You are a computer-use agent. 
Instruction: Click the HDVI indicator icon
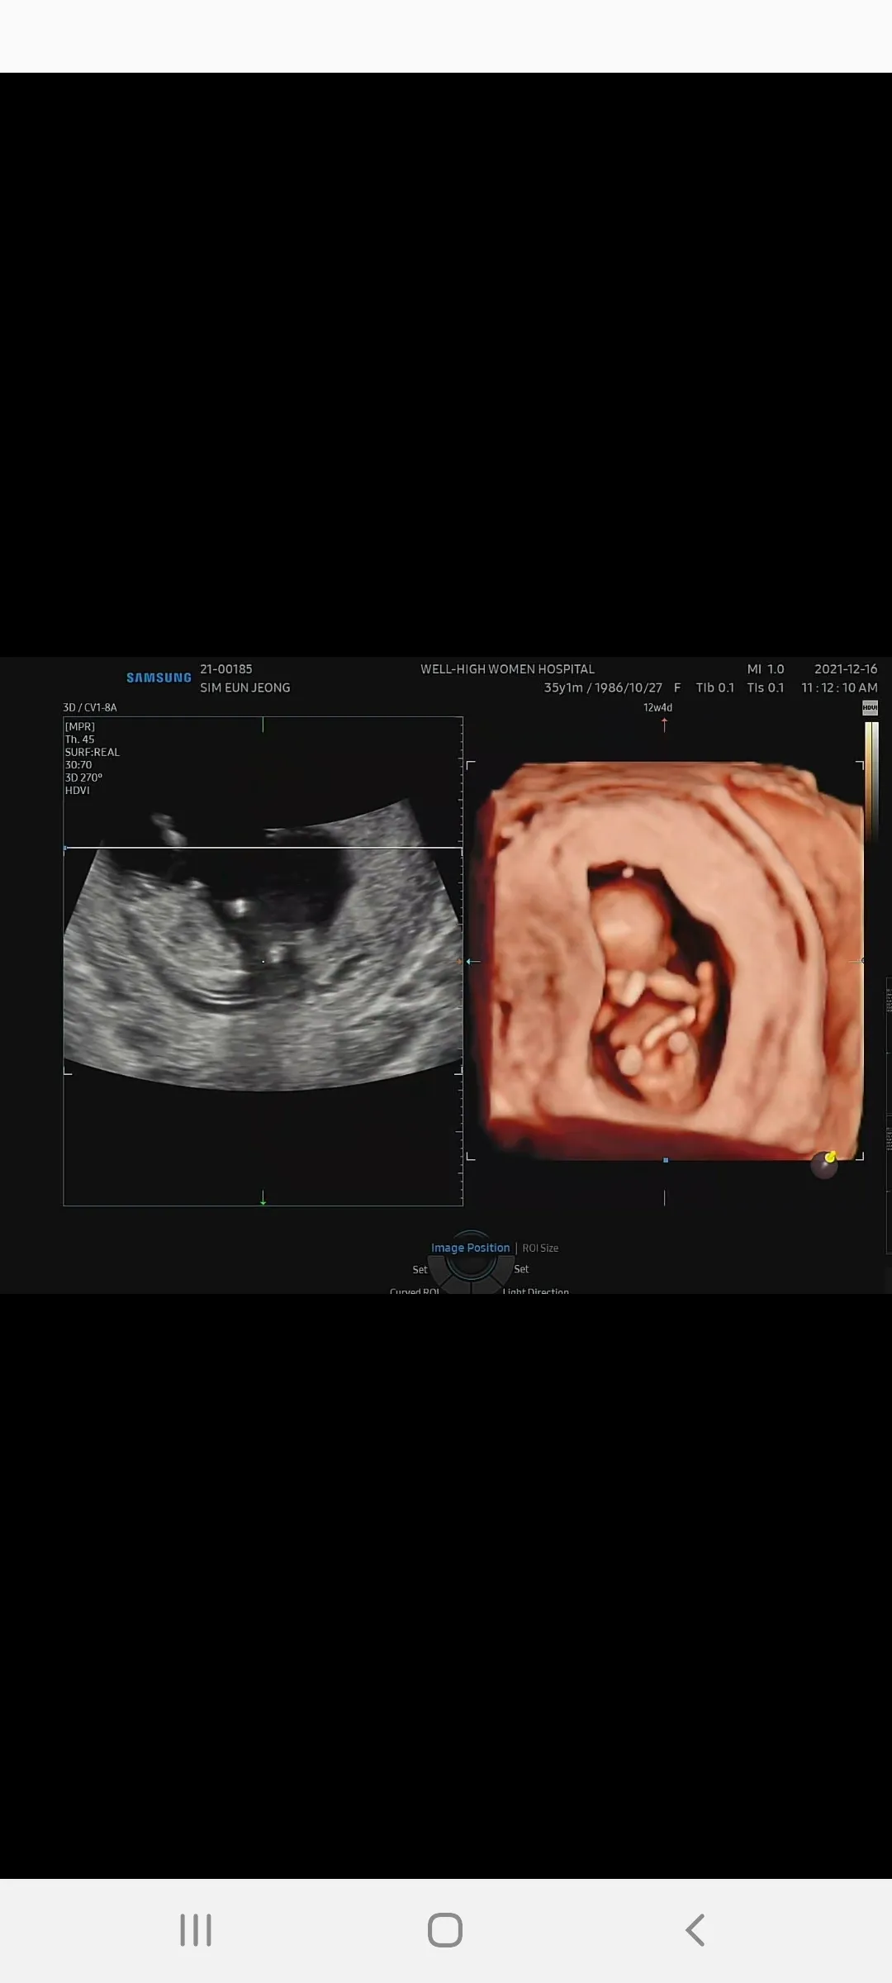pos(870,708)
